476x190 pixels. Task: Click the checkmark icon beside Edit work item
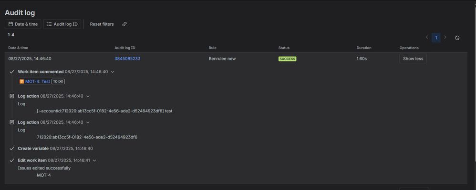point(12,160)
